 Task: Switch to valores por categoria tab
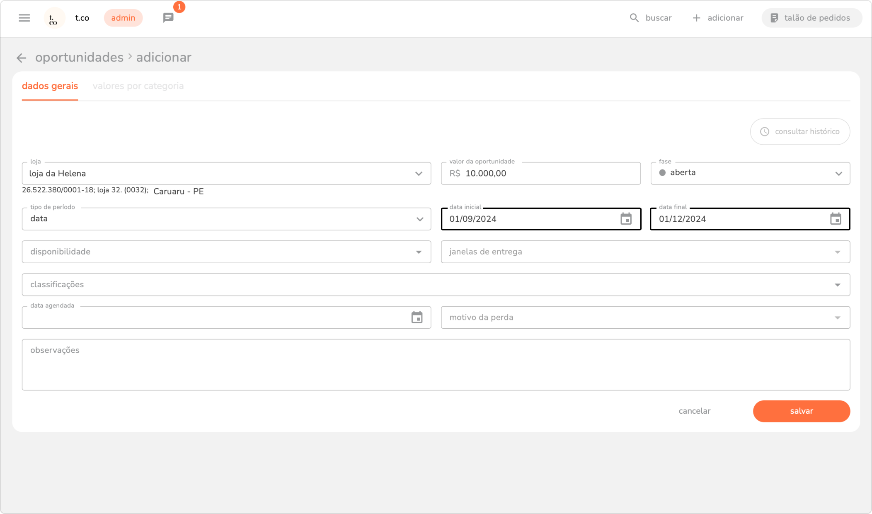click(x=138, y=86)
